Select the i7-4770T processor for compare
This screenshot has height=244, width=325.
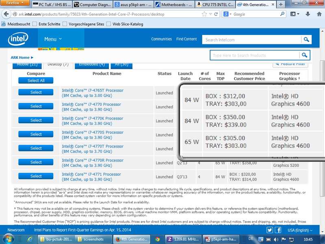(36, 148)
